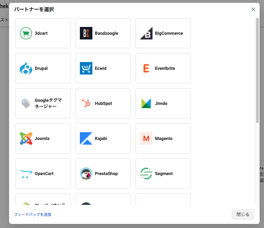Choose the Drupal droplet icon

point(26,68)
